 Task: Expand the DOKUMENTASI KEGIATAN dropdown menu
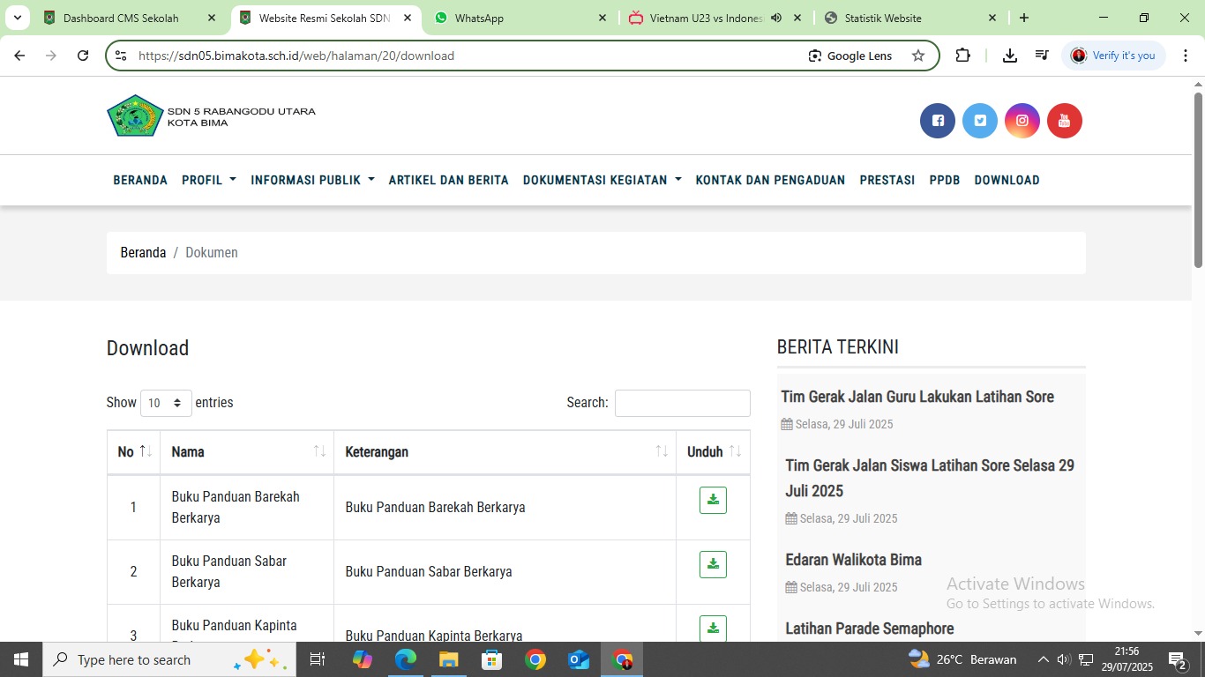coord(602,180)
